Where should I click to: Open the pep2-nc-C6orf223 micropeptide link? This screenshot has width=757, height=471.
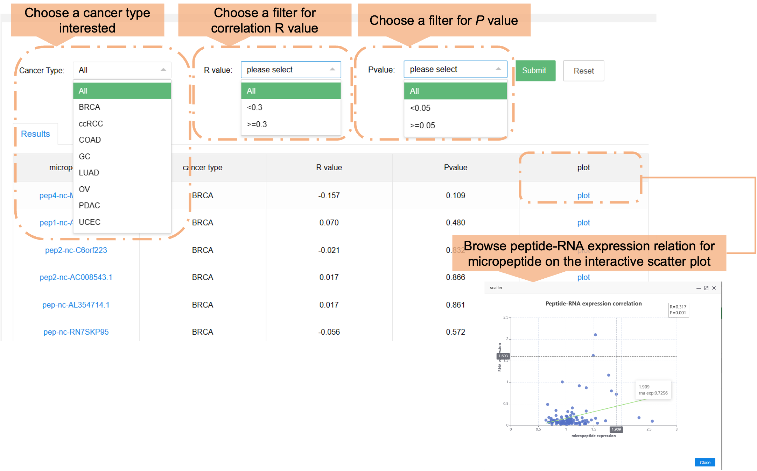point(76,250)
